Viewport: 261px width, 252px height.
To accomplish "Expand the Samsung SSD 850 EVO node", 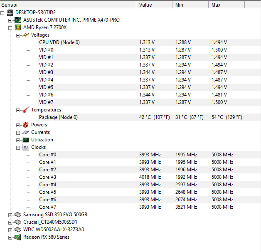I will pos(10,215).
